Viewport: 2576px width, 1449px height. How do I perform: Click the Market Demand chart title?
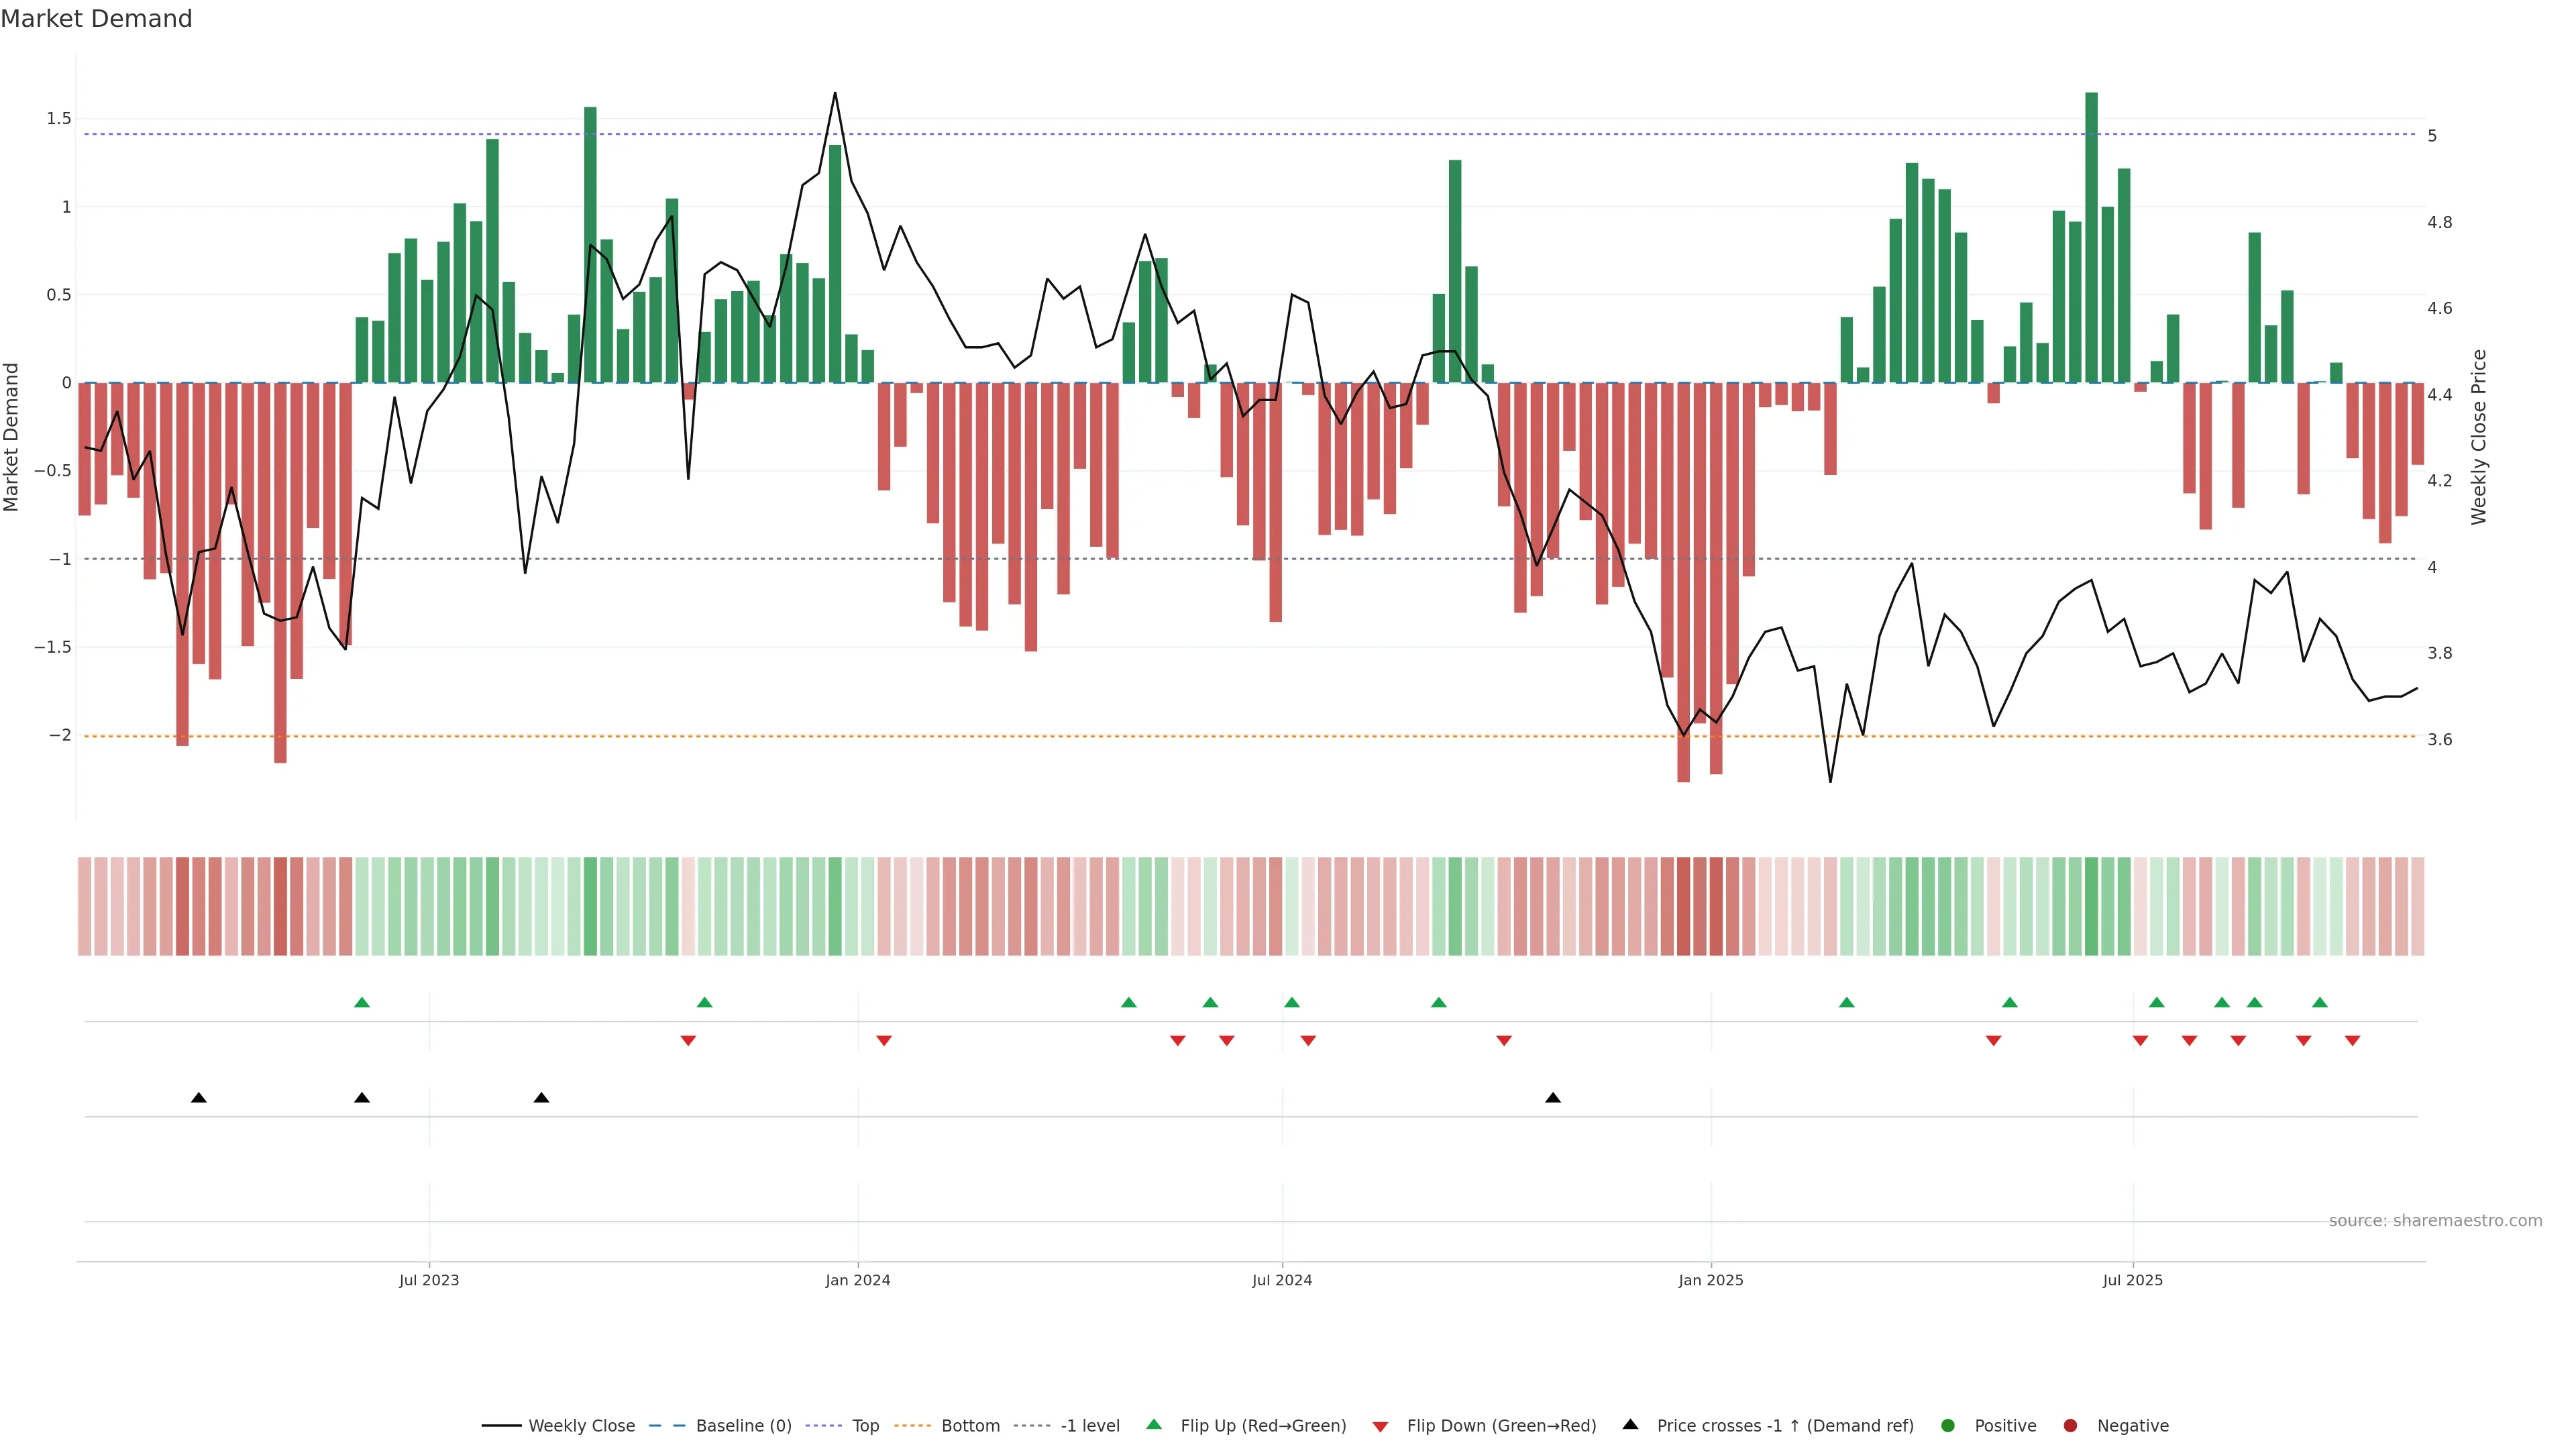[96, 19]
